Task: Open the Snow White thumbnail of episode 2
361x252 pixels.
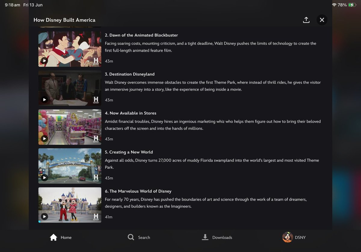Action: [70, 49]
